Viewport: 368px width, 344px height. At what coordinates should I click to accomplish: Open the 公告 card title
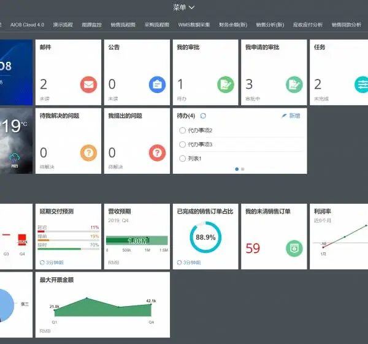click(x=114, y=47)
